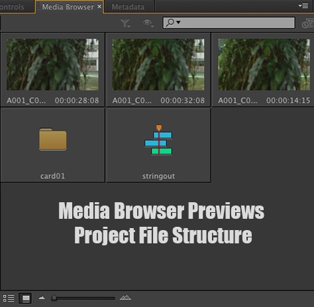Switch to the Metadata tab
314x307 pixels.
coord(128,7)
